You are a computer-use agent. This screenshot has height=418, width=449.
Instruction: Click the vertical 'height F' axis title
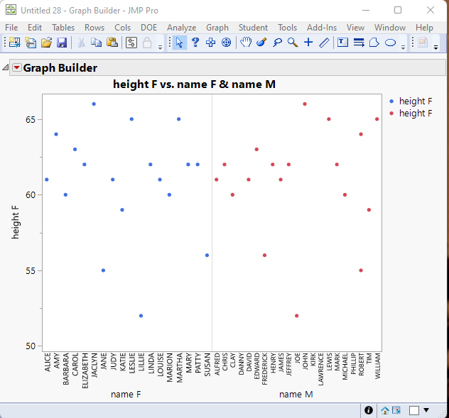click(15, 222)
